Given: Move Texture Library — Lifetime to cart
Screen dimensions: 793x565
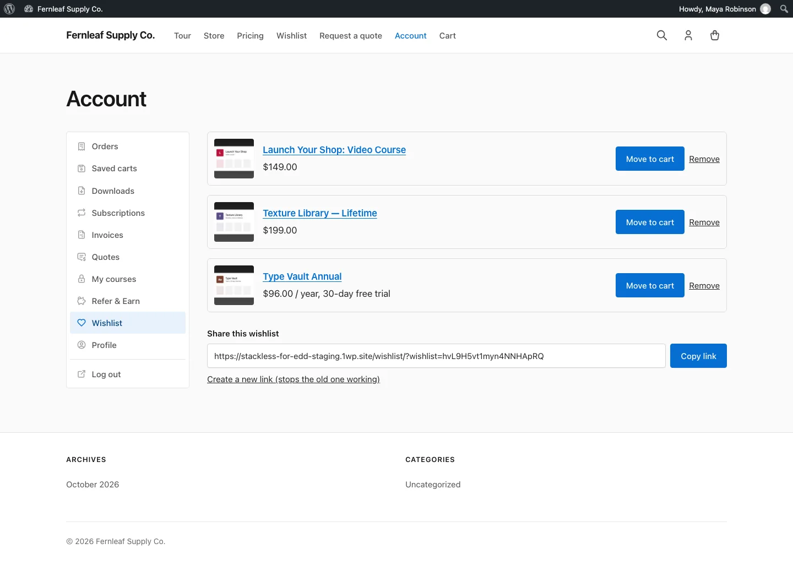Looking at the screenshot, I should [650, 222].
